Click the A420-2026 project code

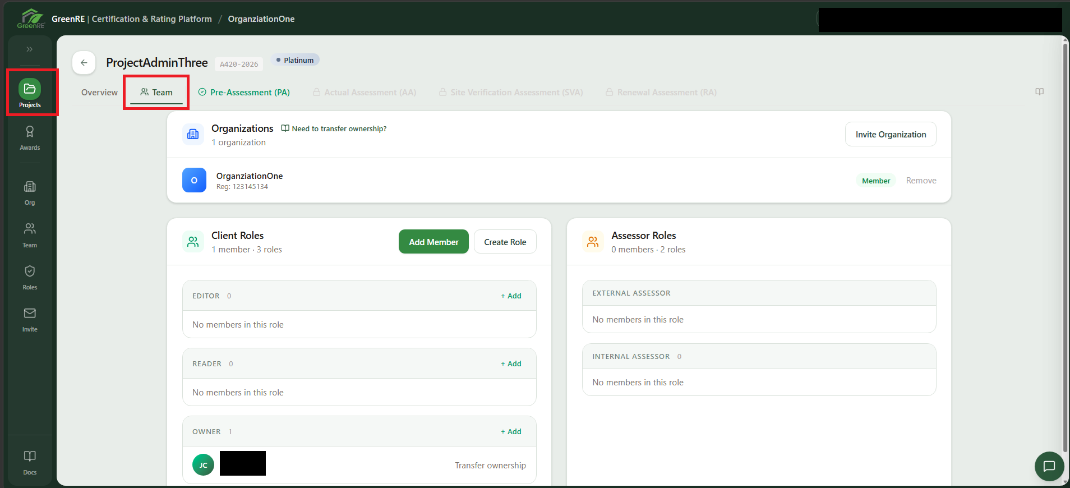(239, 65)
